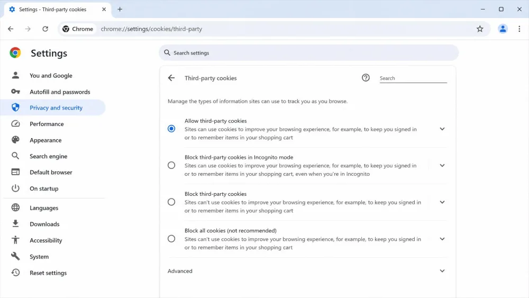
Task: Click the Chrome logo beside Settings
Action: 15,52
